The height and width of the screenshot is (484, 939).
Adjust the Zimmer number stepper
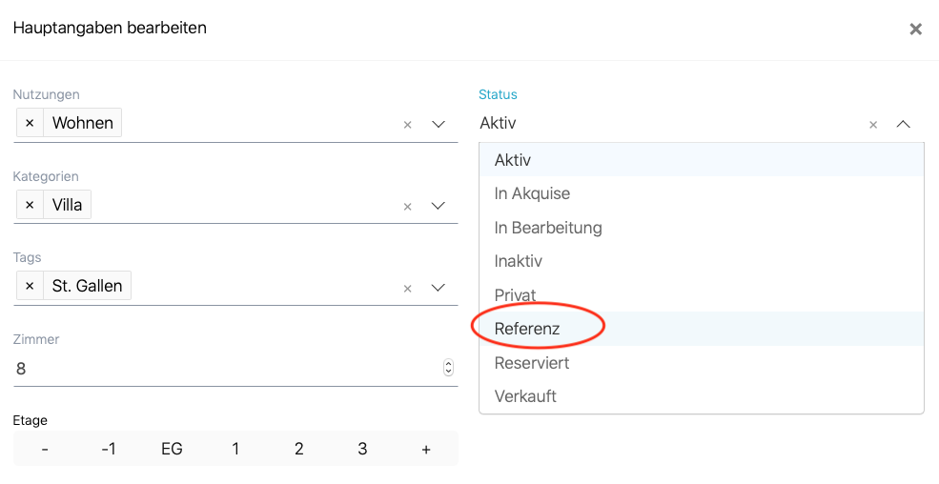[448, 368]
